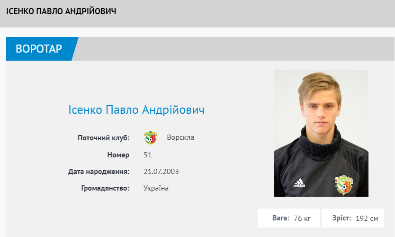Click the Громадянство label
The height and width of the screenshot is (237, 395).
click(x=105, y=188)
